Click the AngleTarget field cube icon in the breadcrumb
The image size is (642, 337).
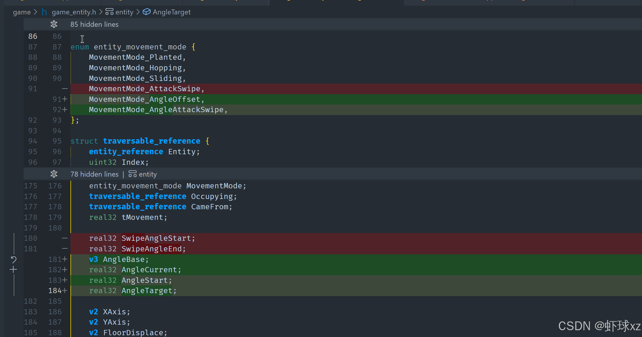[146, 12]
